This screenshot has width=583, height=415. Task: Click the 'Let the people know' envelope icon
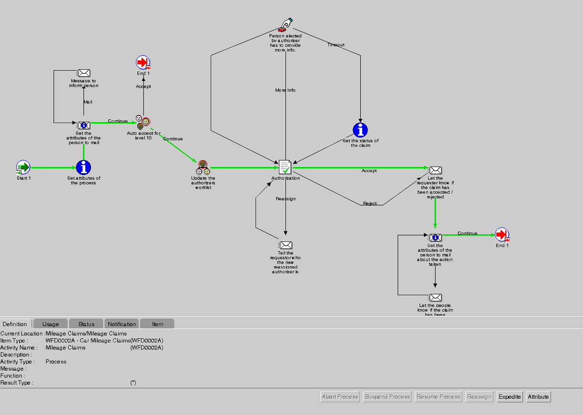(x=435, y=298)
